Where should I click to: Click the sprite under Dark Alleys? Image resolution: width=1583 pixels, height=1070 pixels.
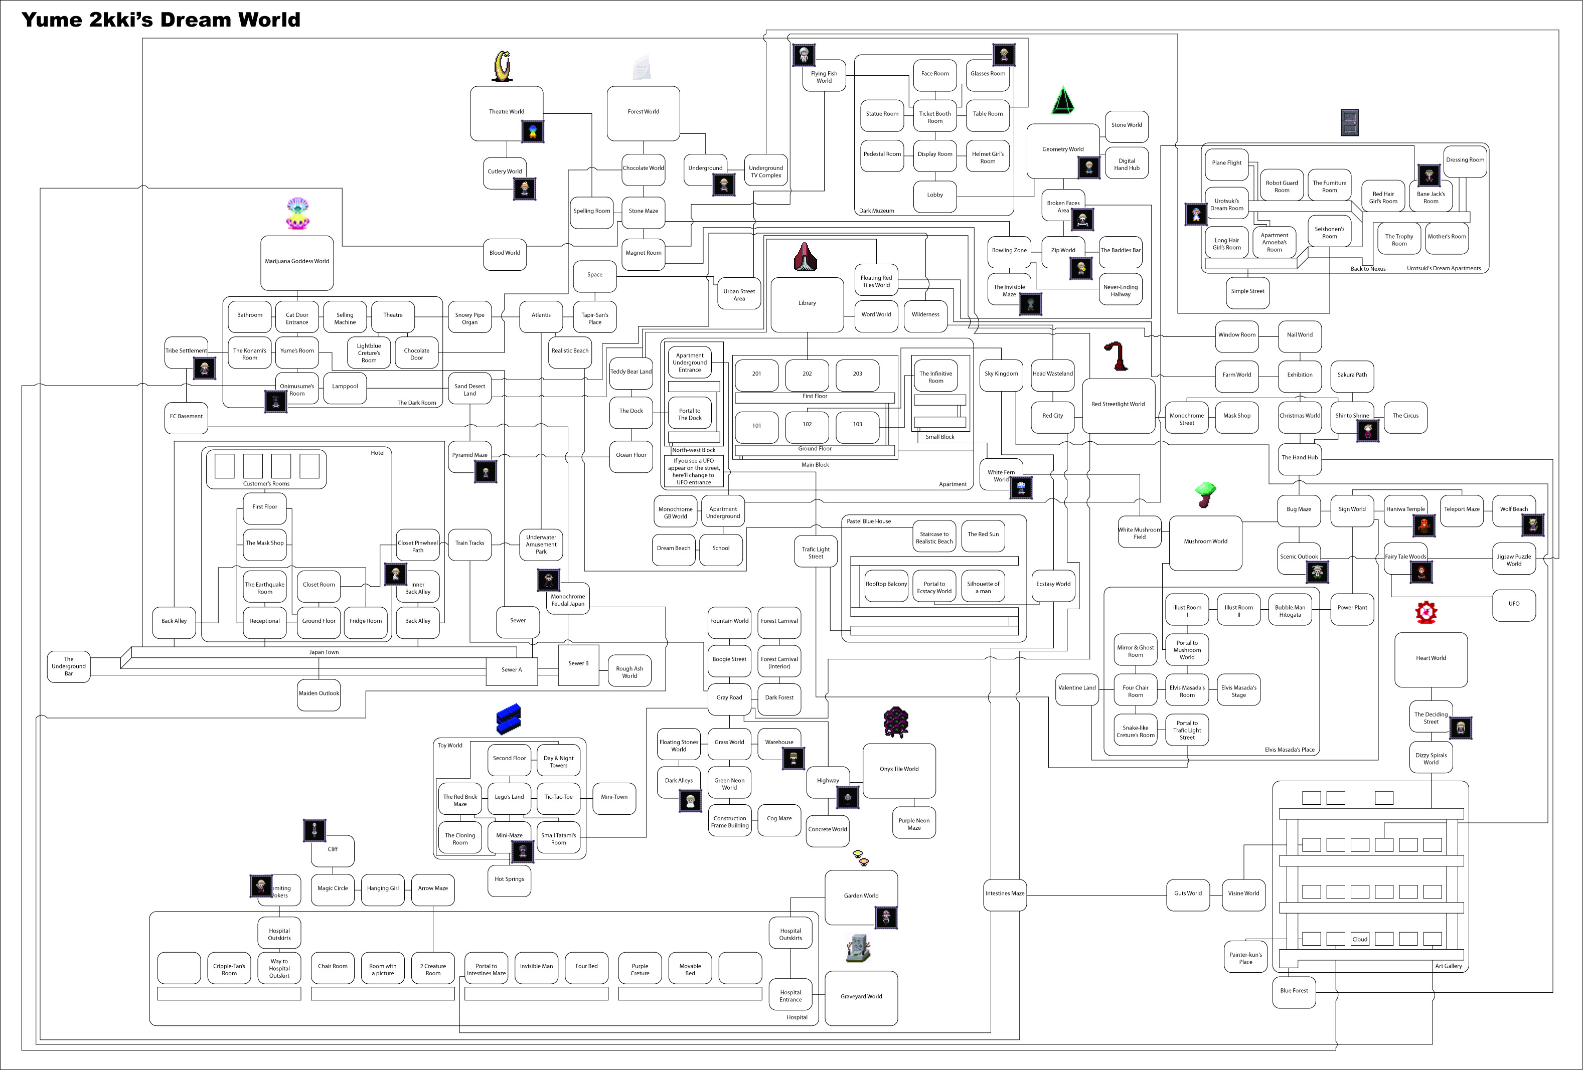click(690, 801)
